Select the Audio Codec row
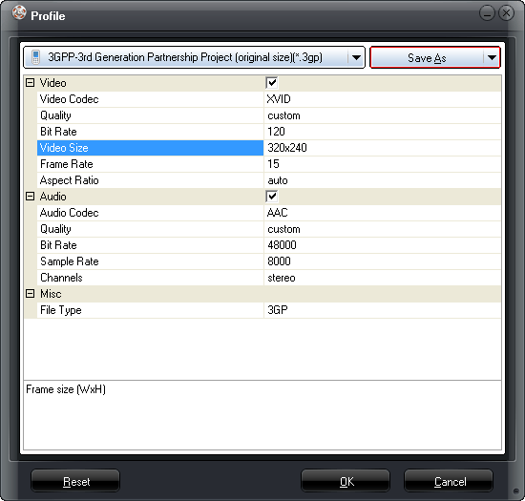The width and height of the screenshot is (525, 501). [269, 213]
